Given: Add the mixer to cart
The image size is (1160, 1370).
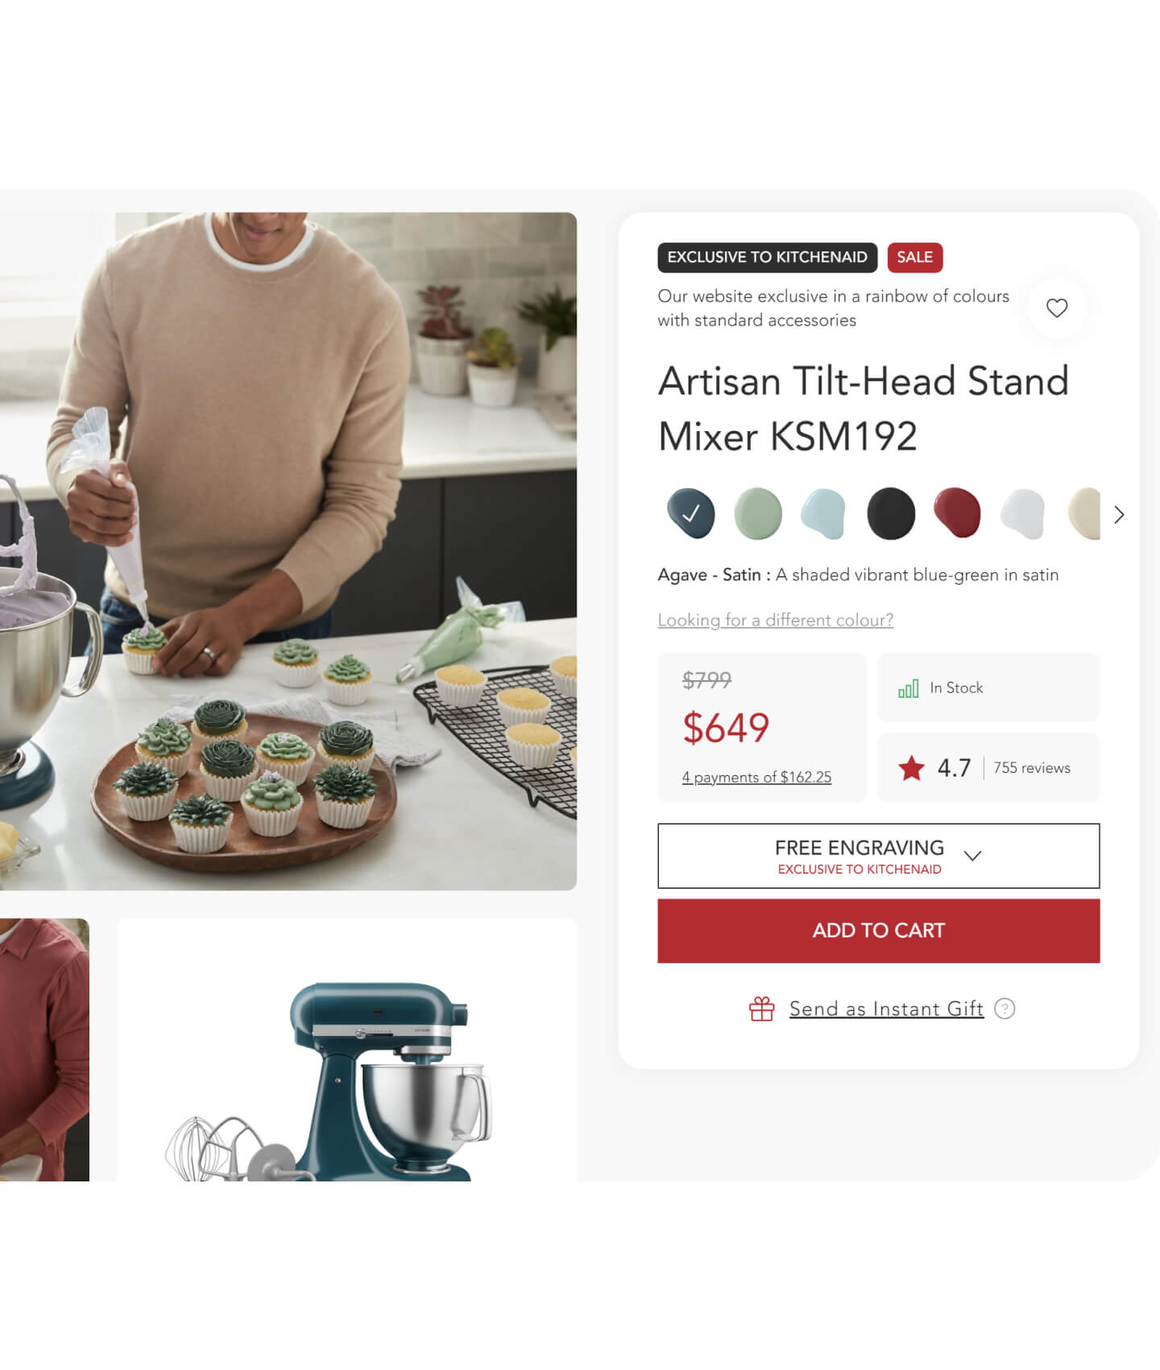Looking at the screenshot, I should (878, 931).
